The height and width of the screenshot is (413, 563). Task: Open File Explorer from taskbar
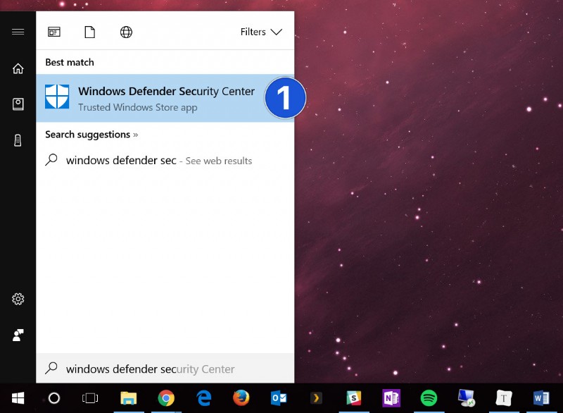[129, 398]
